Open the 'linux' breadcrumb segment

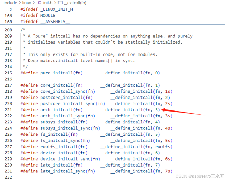click(27, 3)
